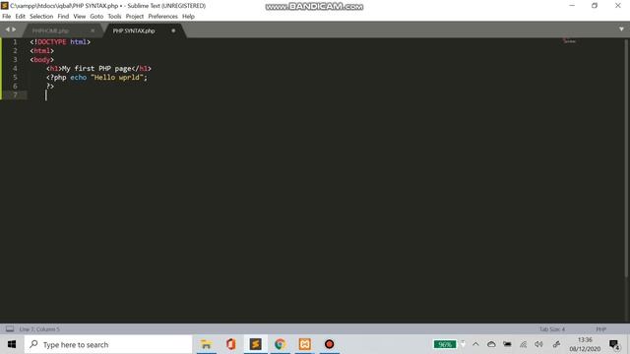This screenshot has height=354, width=630.
Task: Open the notification center icon
Action: (614, 344)
